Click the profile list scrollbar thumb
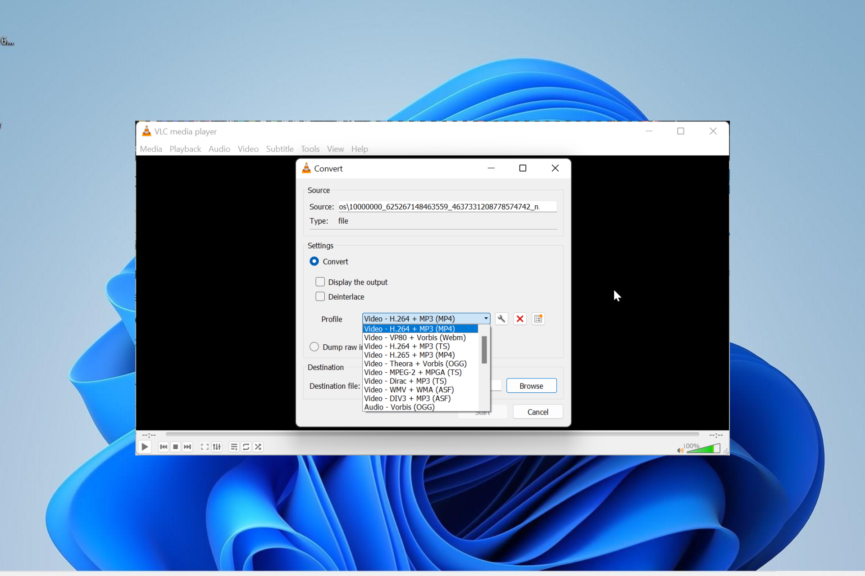865x576 pixels. (x=484, y=350)
